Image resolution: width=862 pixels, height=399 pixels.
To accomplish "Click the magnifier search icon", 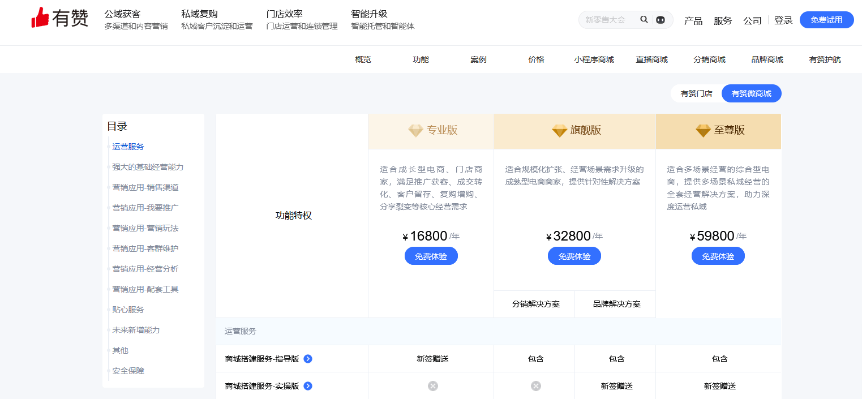I will [x=644, y=20].
